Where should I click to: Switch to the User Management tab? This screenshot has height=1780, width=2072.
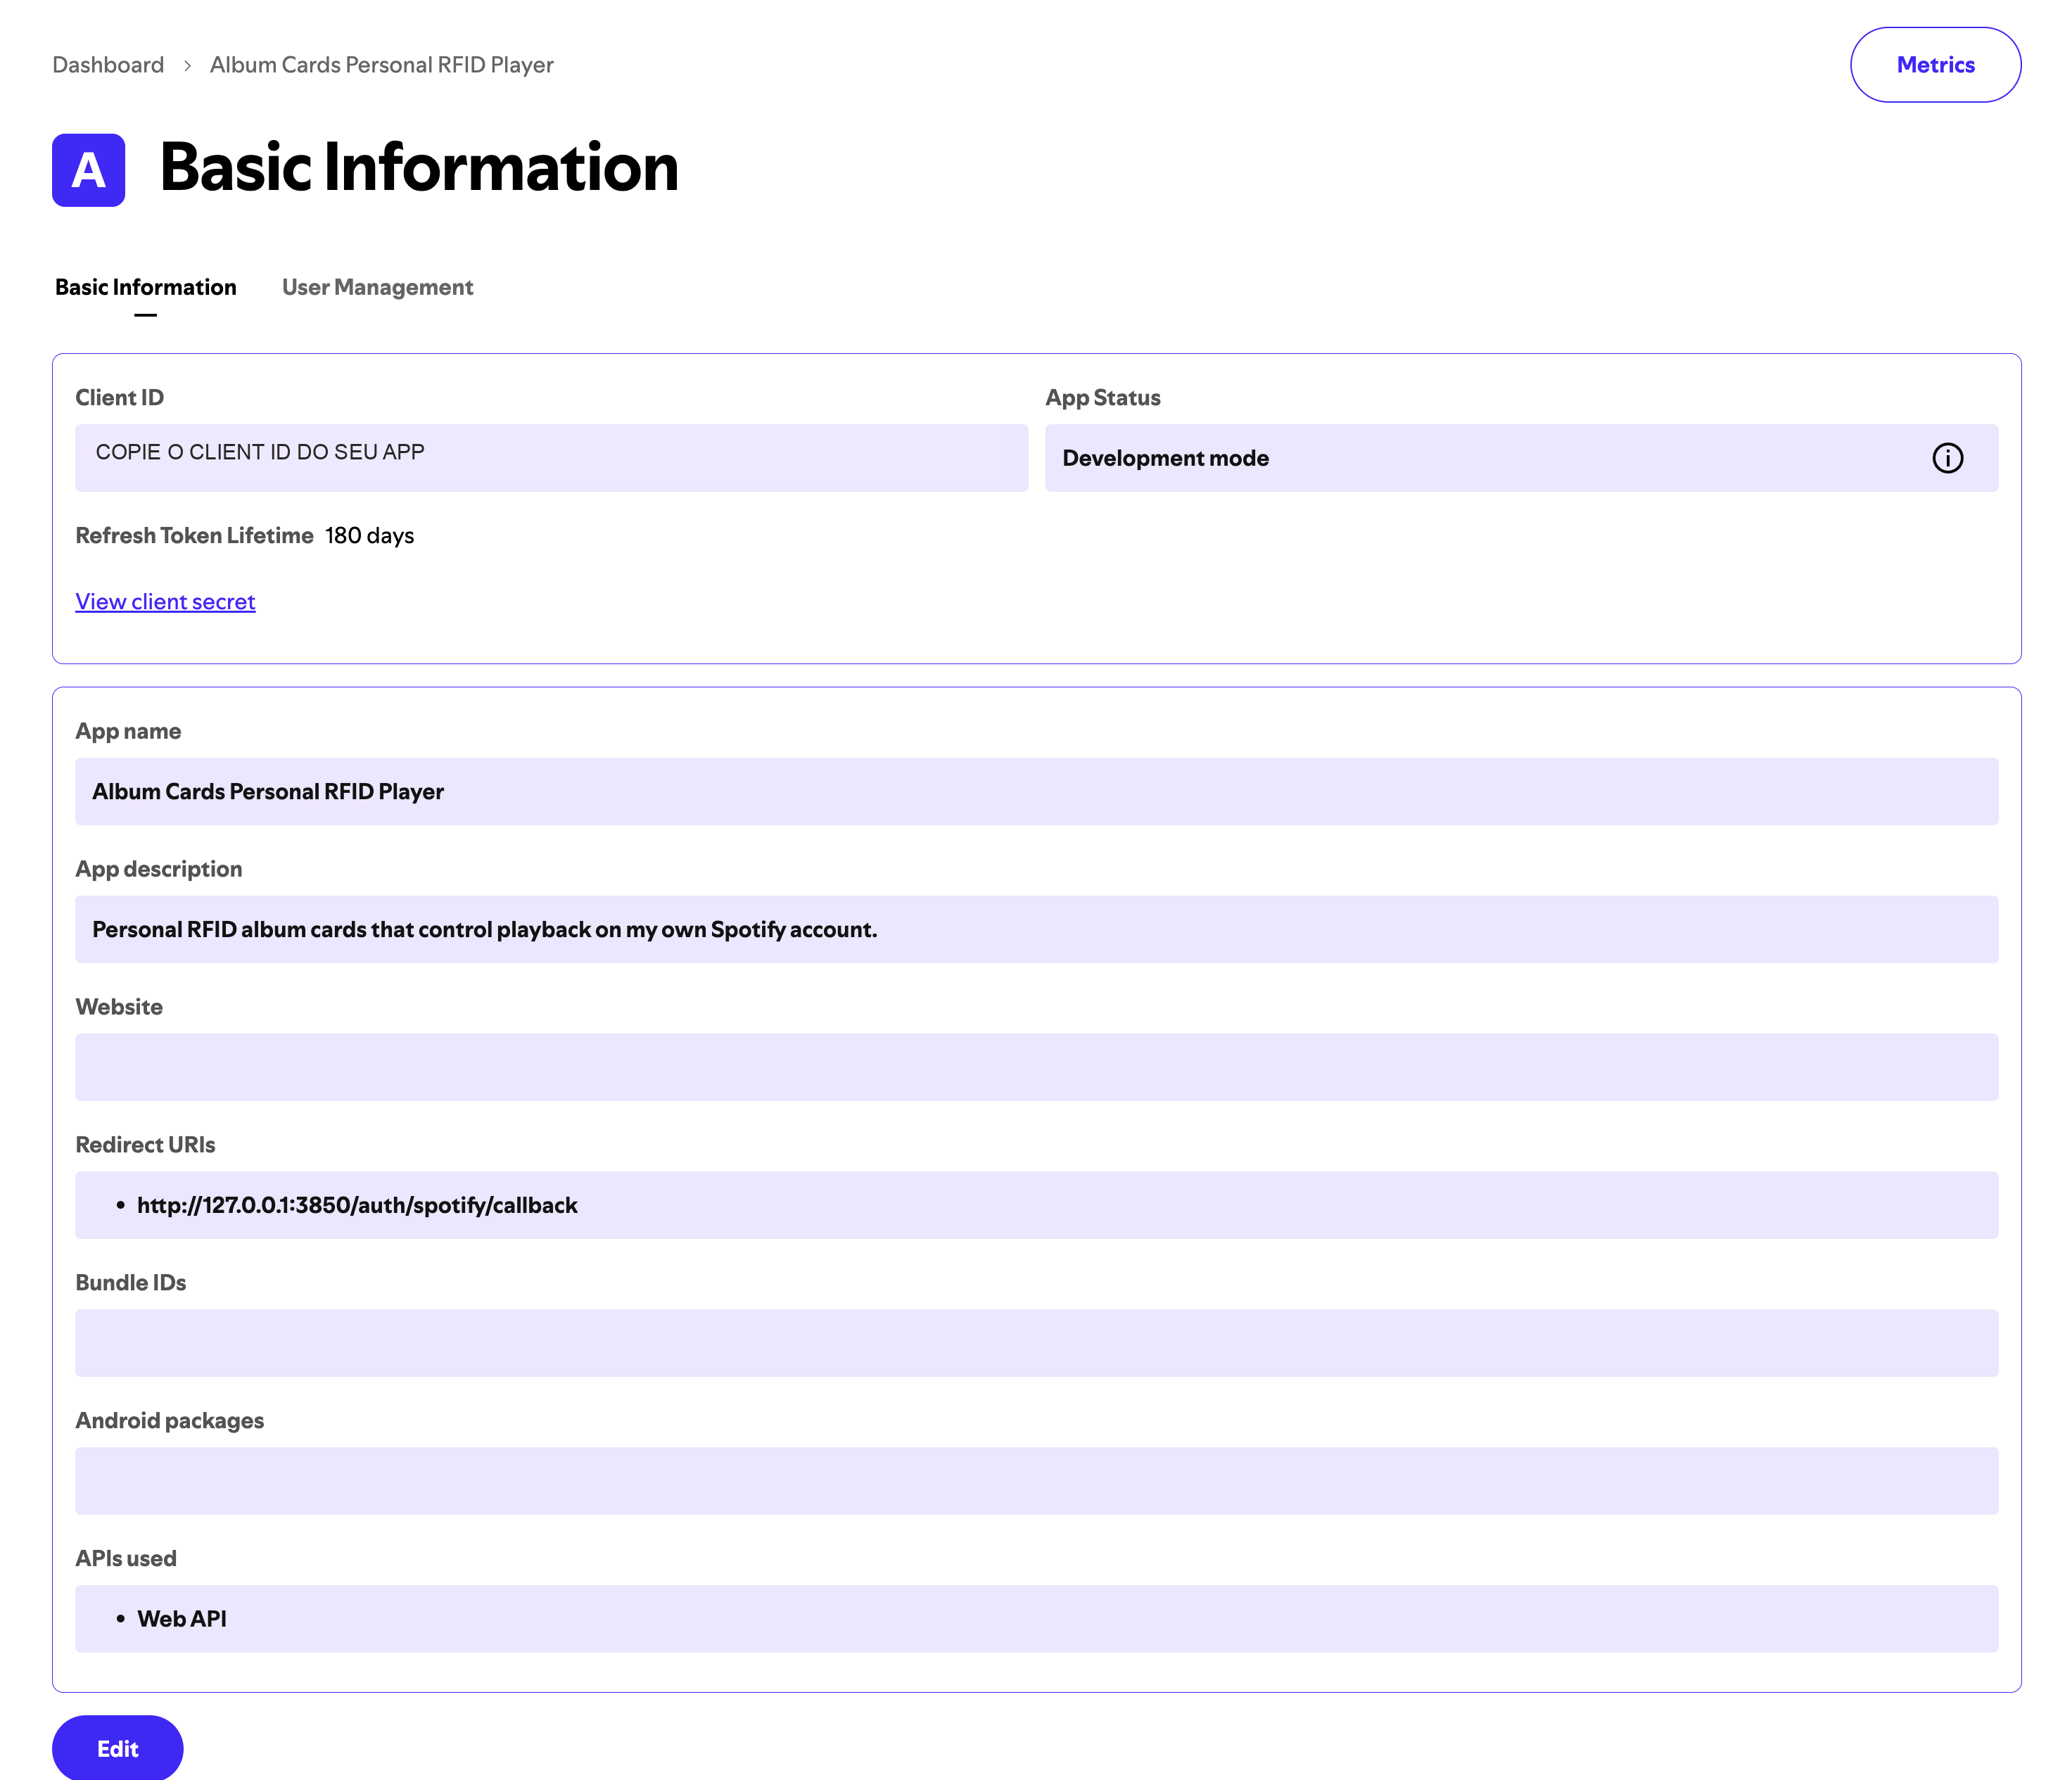(x=377, y=287)
